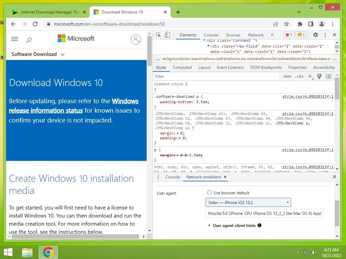This screenshot has height=259, width=346.
Task: Click Windows Start button
Action: pos(8,252)
